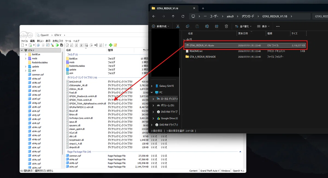Viewport: 328px width, 178px height.
Task: Click the blue globe icon in OpenIV toolbar
Action: point(38,45)
